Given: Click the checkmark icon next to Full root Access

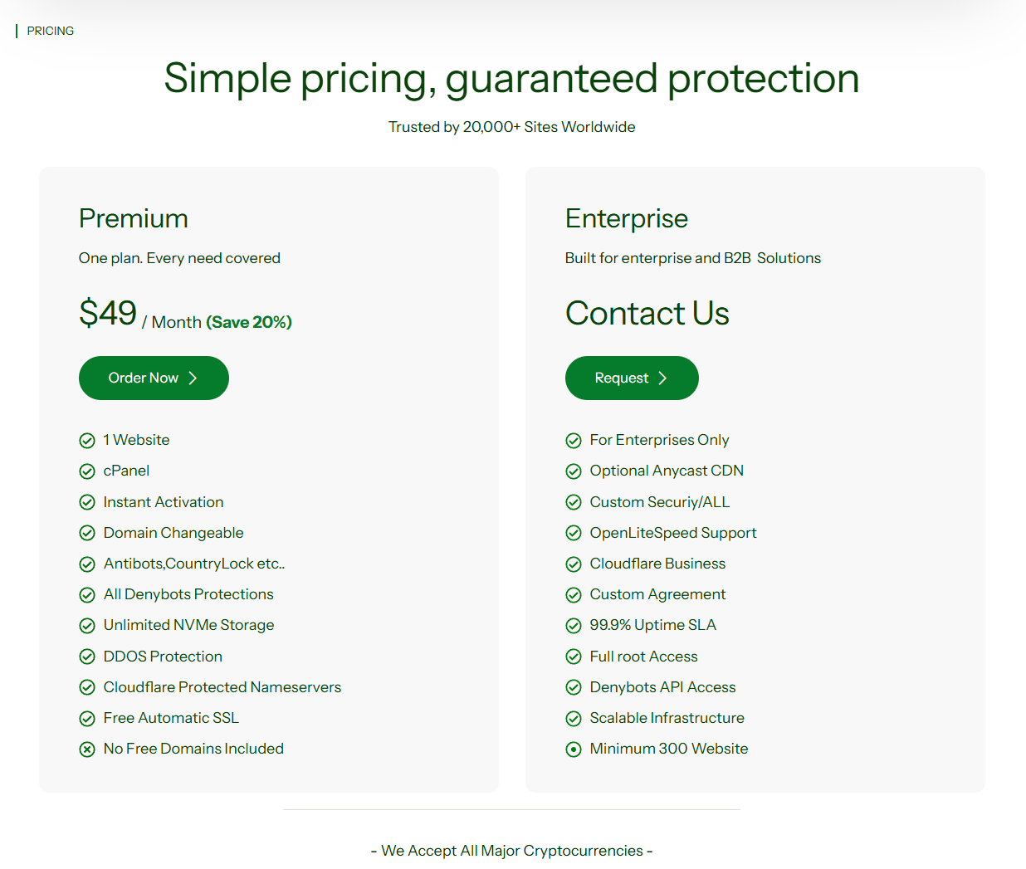Looking at the screenshot, I should click(574, 657).
